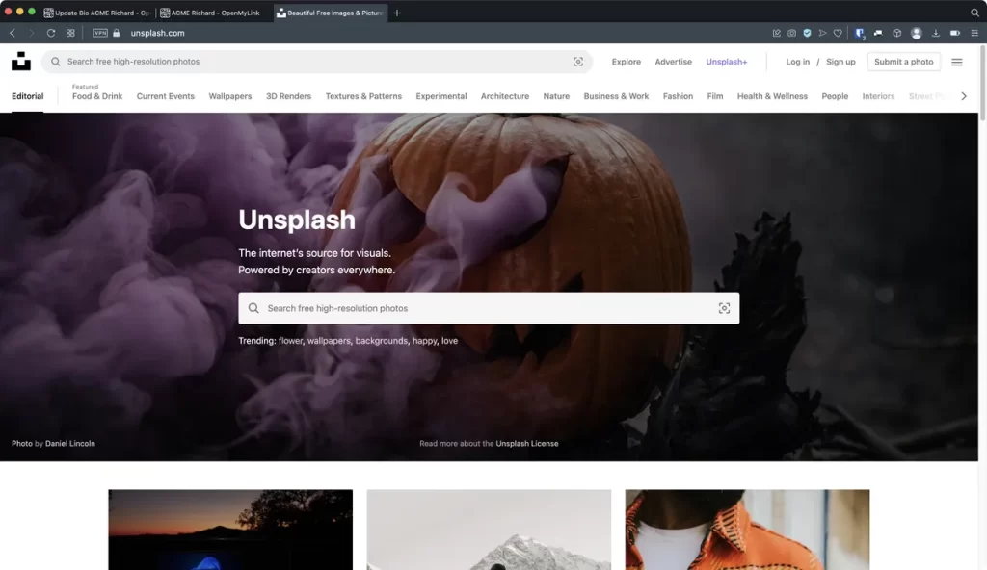Open the Nature category
Screen dimensions: 987x570
(556, 96)
